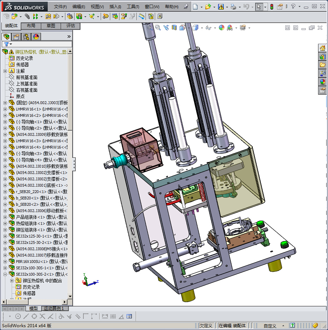Click the 自定义 status bar button
This screenshot has width=328, height=330.
270,326
